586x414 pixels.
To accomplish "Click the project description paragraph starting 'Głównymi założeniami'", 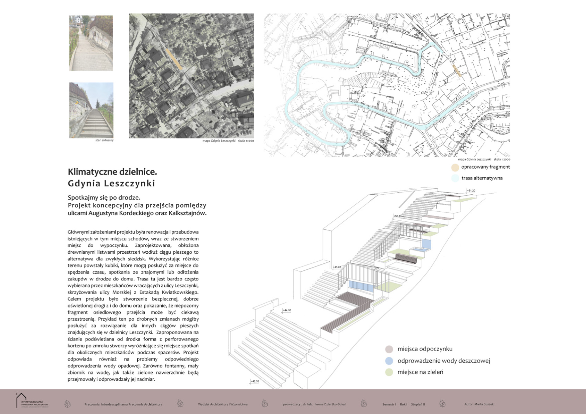I will (x=133, y=305).
